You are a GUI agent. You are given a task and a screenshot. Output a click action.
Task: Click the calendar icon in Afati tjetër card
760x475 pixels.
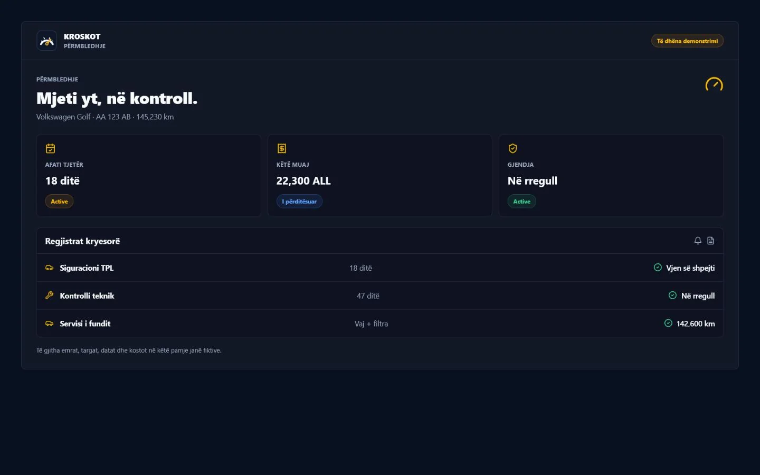pyautogui.click(x=51, y=148)
